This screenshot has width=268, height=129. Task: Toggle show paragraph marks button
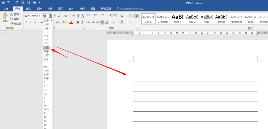point(136,16)
